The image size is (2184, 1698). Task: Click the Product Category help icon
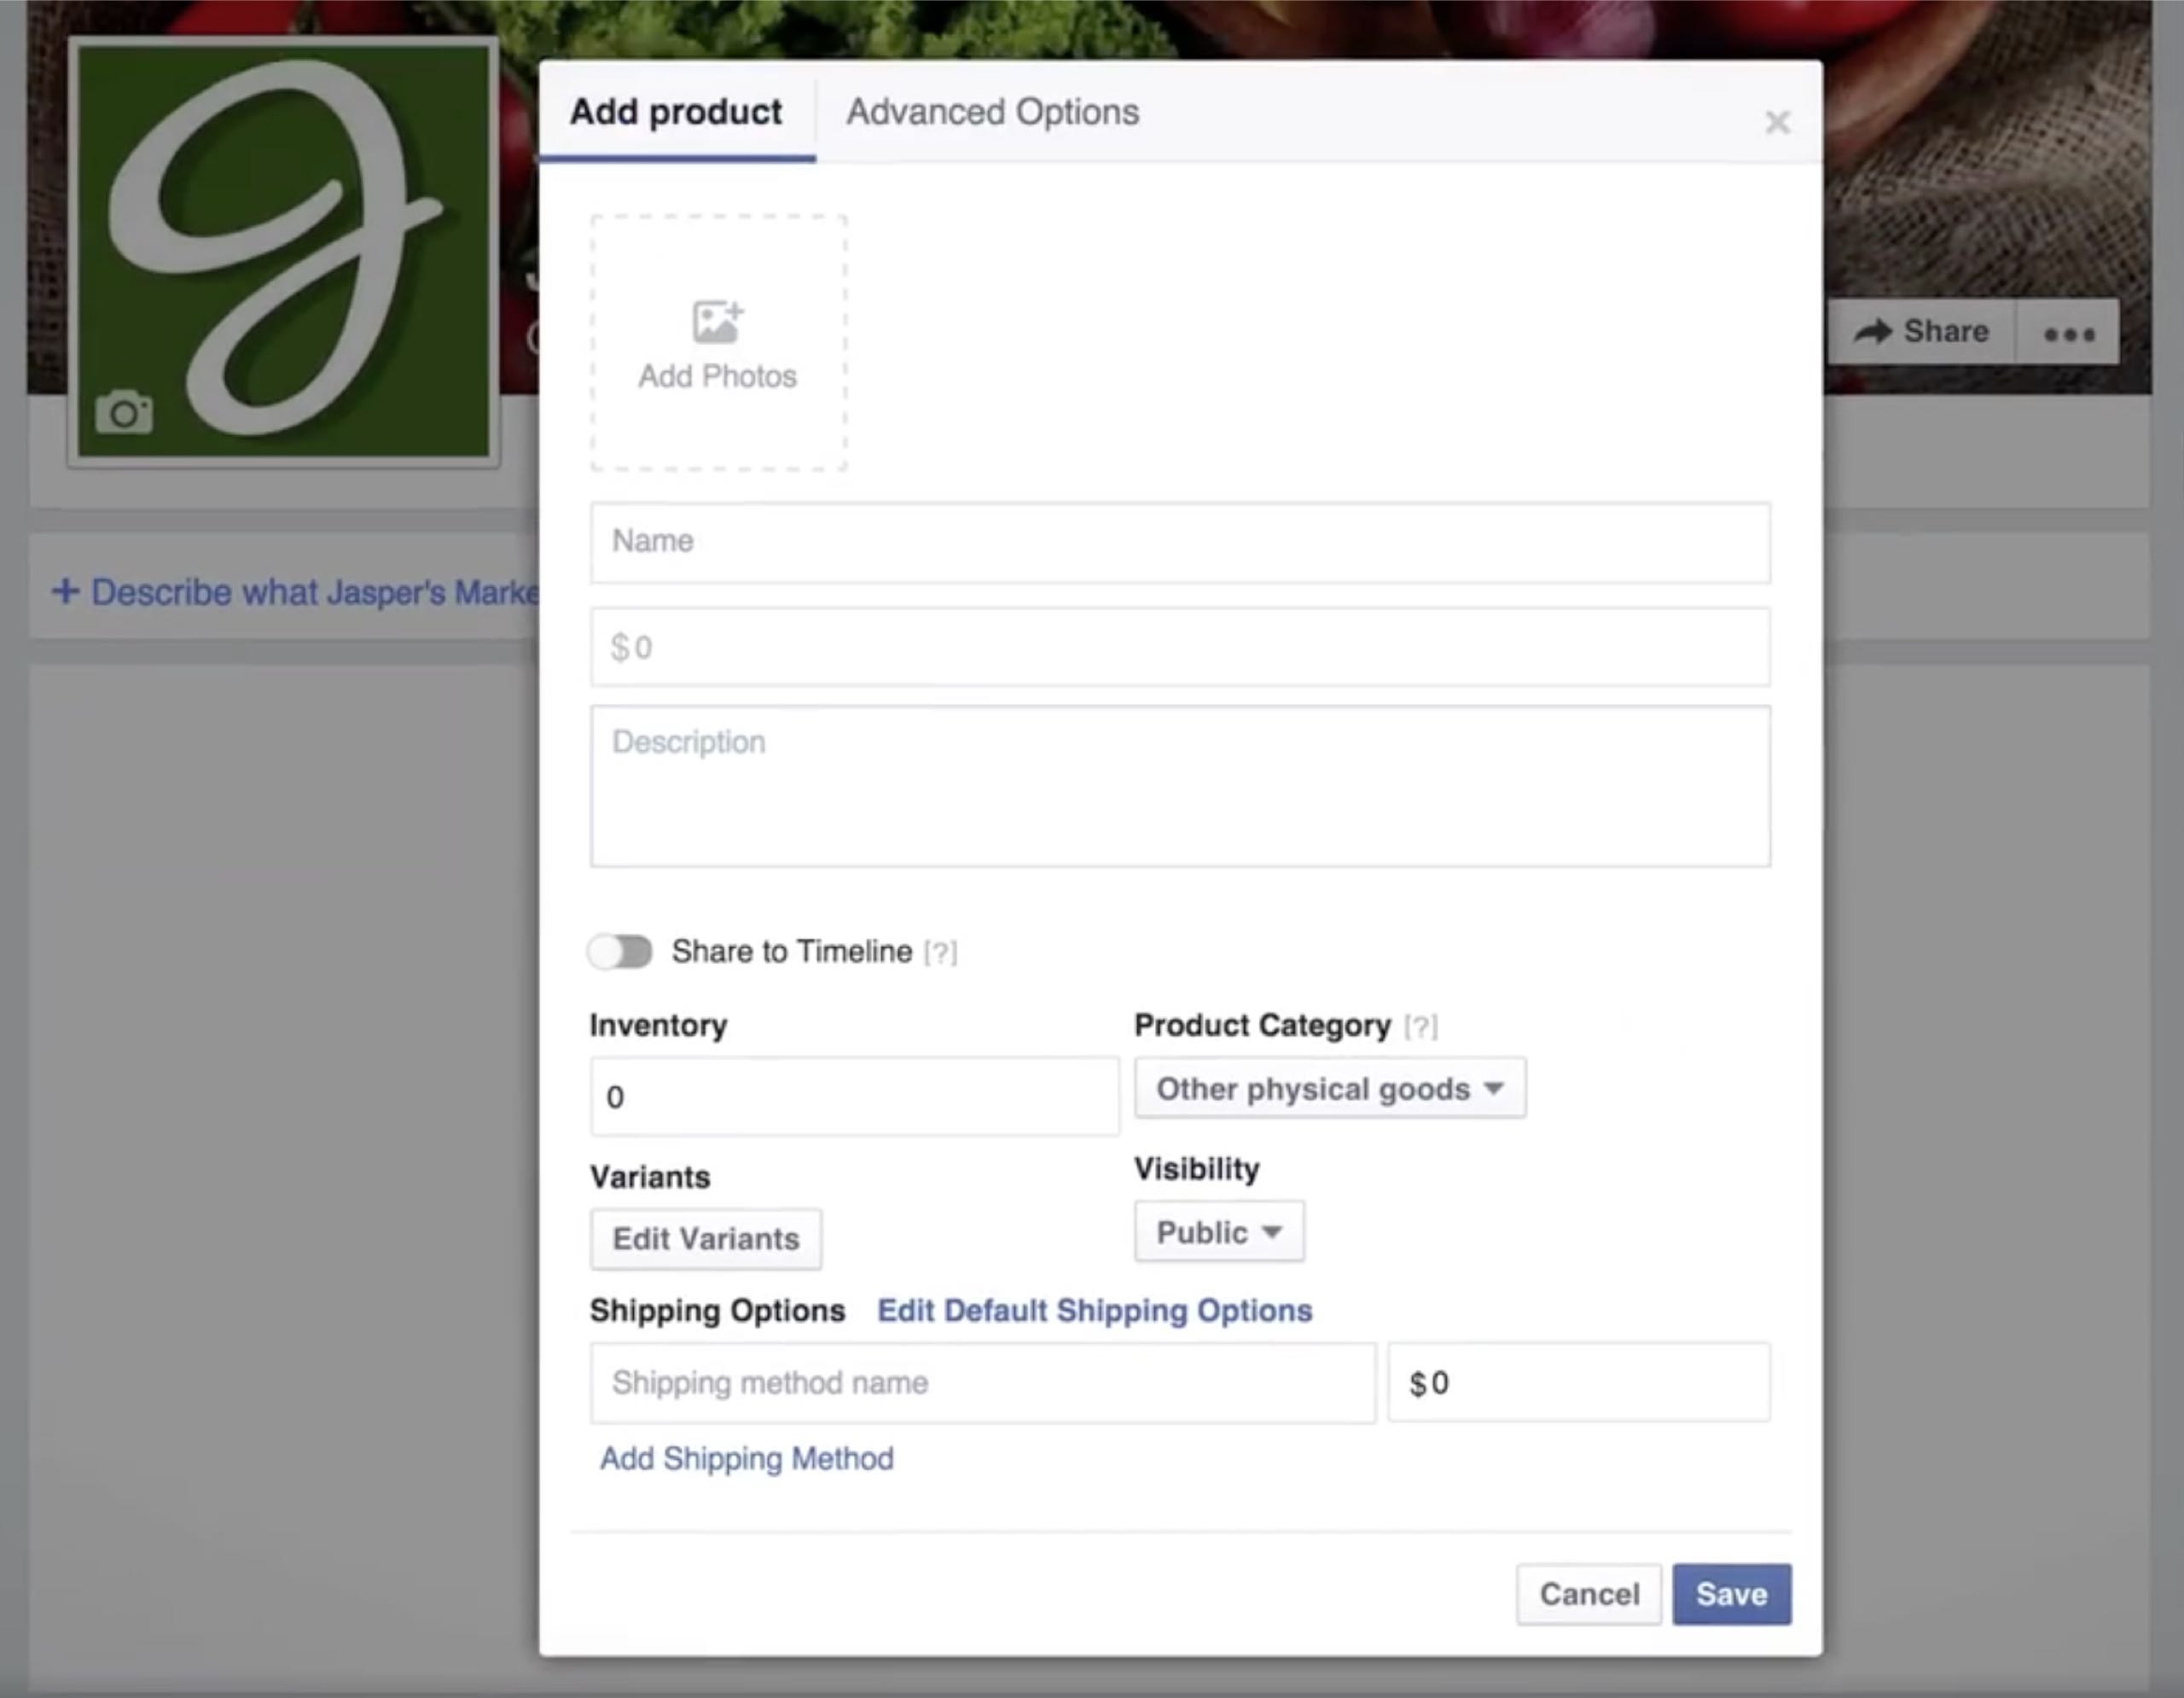point(1420,1026)
